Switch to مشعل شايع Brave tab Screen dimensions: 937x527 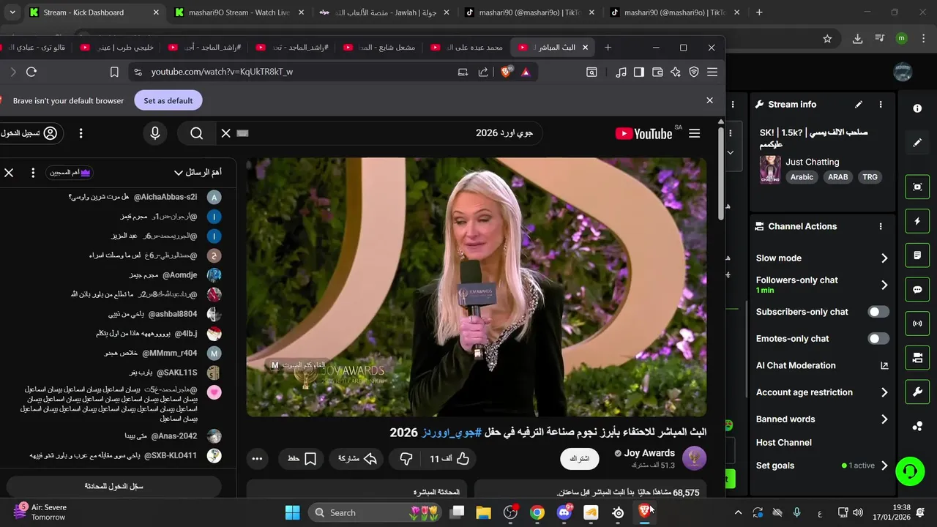[381, 48]
